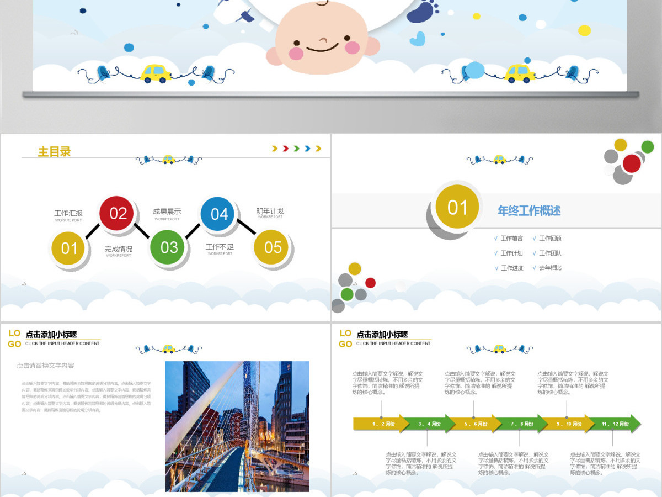Click the 3、4月份 timeline arrow
The width and height of the screenshot is (662, 497).
(x=429, y=424)
